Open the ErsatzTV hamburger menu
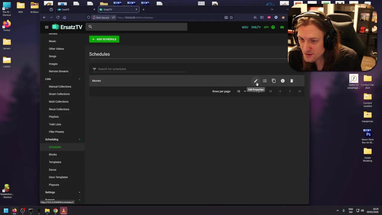Screen dimensions: 382x215 tap(47, 27)
